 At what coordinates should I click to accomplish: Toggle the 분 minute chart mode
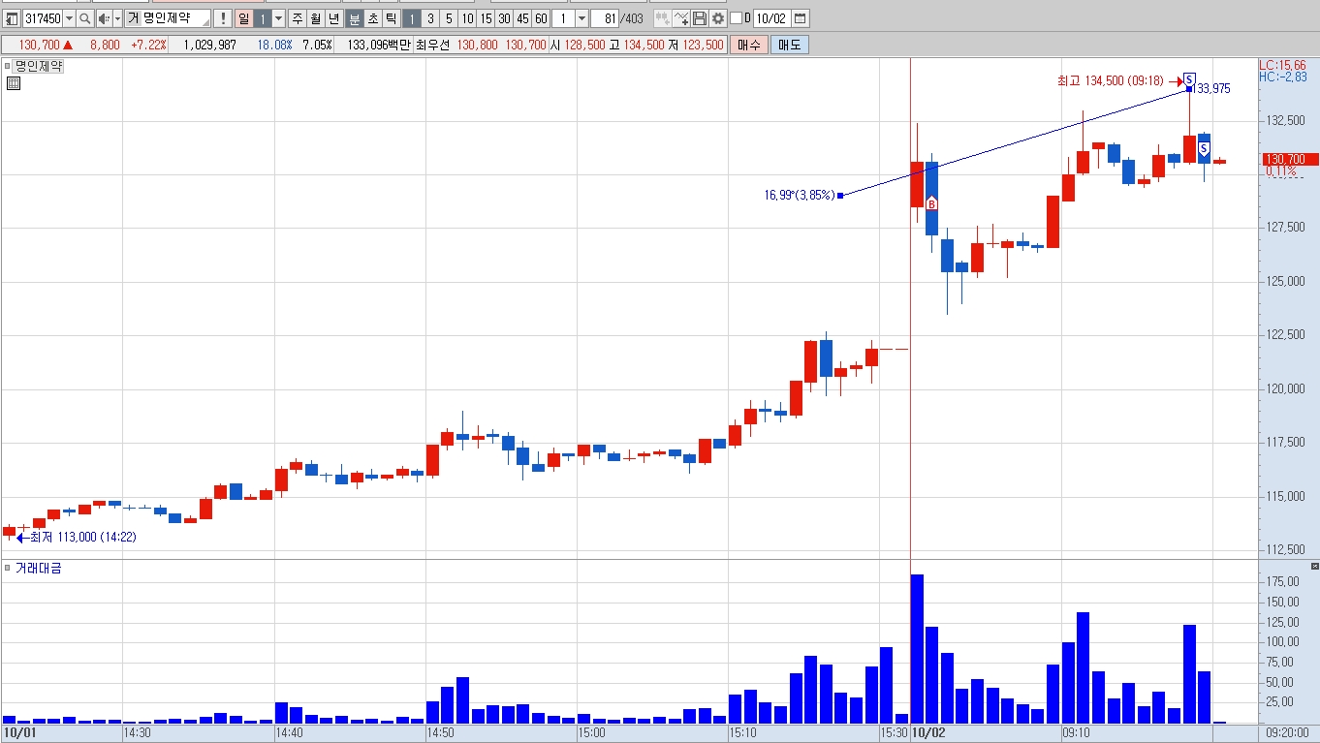(x=355, y=18)
